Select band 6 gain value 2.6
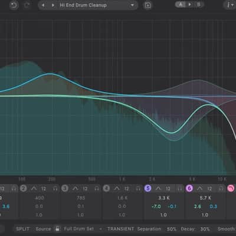Screen dimensions: 236x236 point(198,206)
